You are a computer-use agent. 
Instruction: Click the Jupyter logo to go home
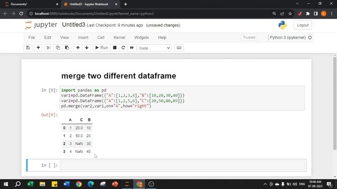[41, 25]
